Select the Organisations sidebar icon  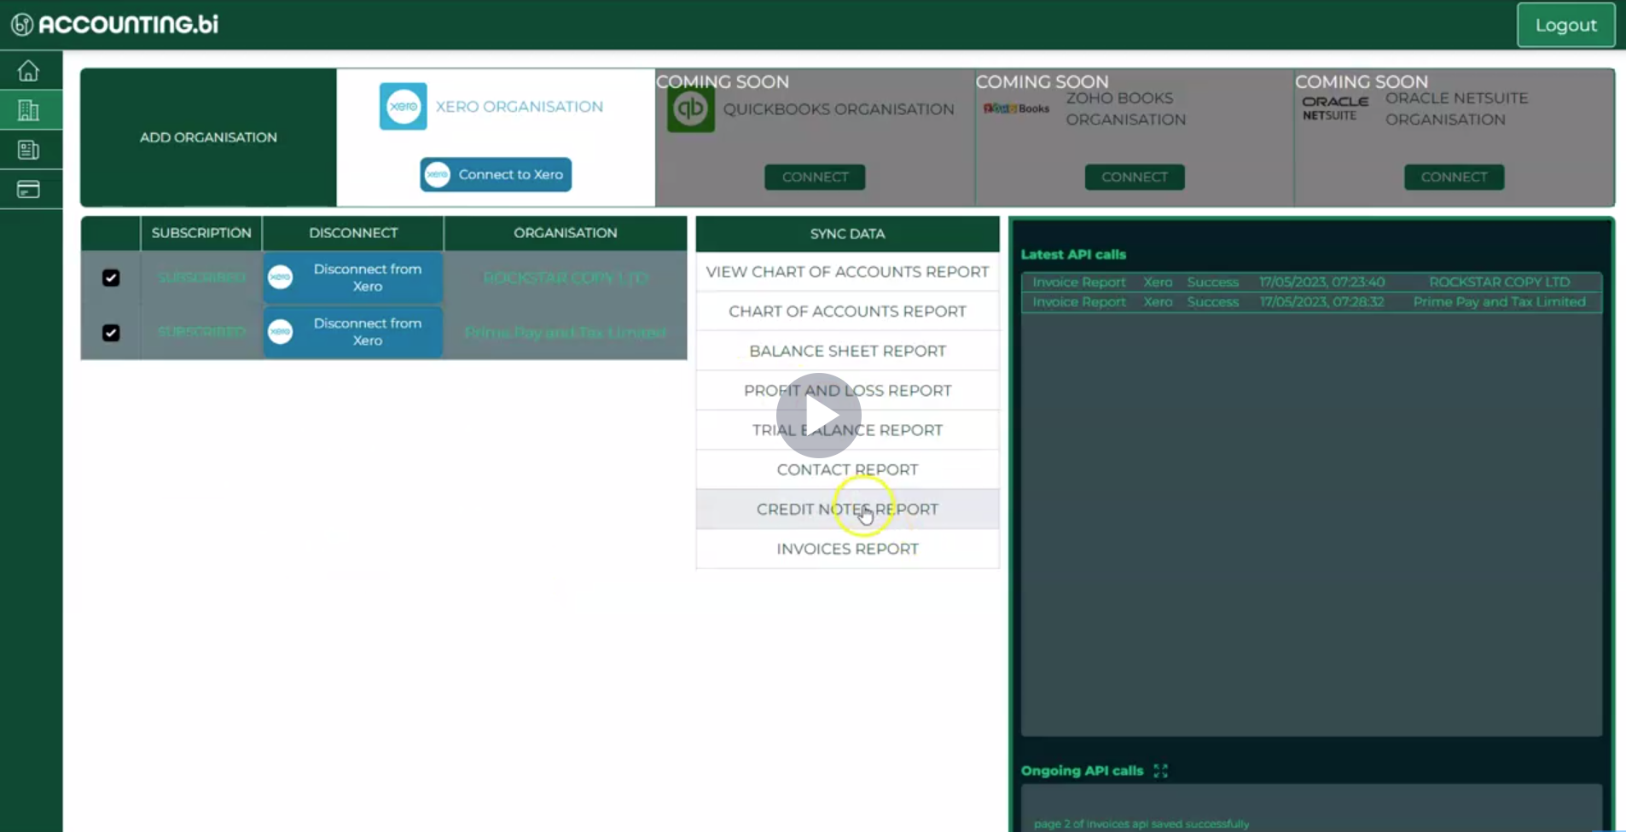point(29,109)
